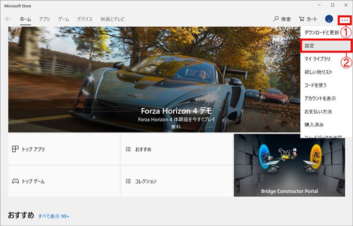Click the 無料 price label

click(176, 127)
